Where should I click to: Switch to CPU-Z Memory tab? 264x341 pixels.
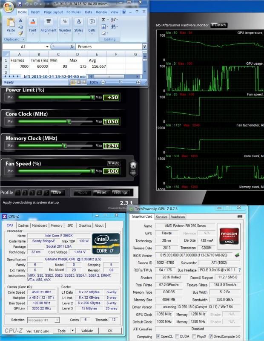pyautogui.click(x=57, y=225)
